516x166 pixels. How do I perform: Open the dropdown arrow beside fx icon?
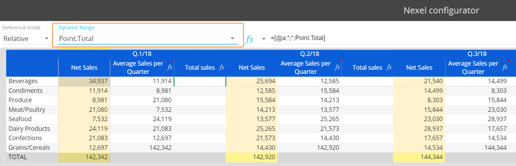tap(264, 38)
